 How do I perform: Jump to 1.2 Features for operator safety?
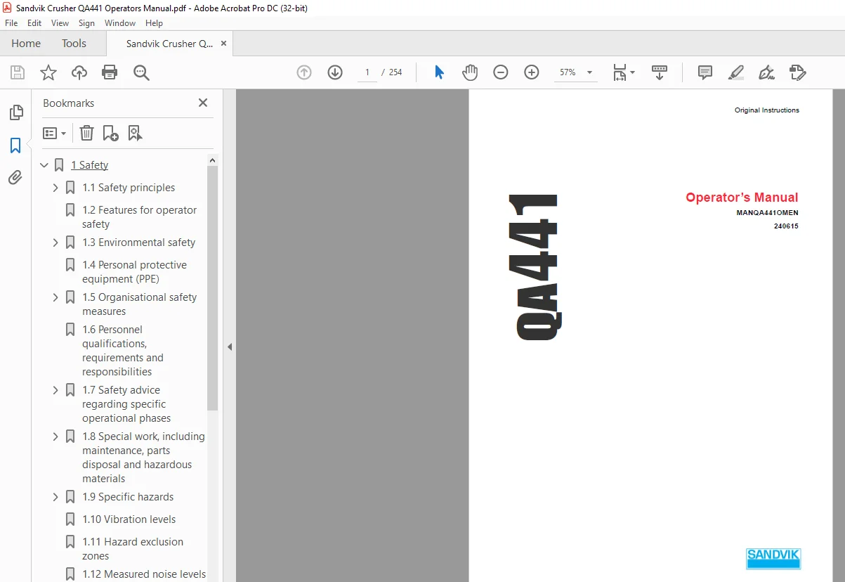pyautogui.click(x=139, y=217)
